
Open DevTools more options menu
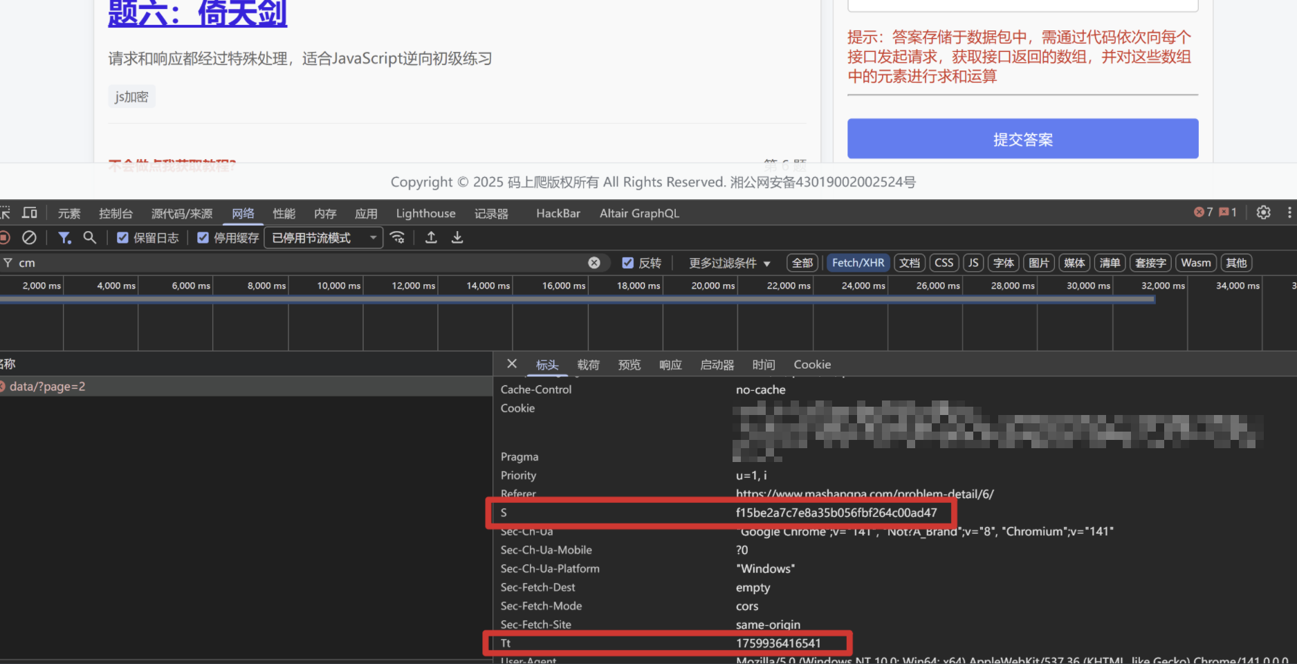point(1289,212)
